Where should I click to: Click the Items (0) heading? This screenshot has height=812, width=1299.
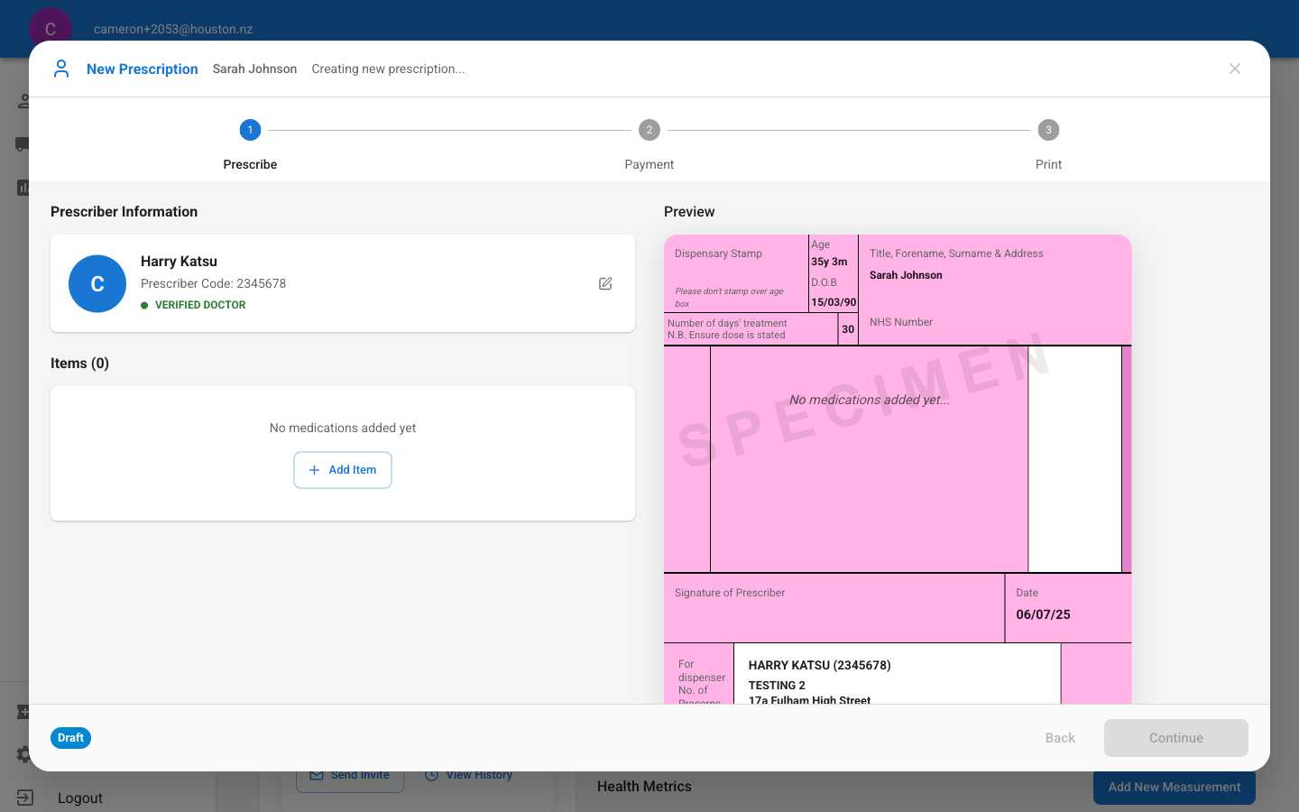(x=79, y=363)
